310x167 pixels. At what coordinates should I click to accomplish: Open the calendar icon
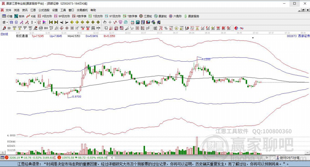pos(132,22)
